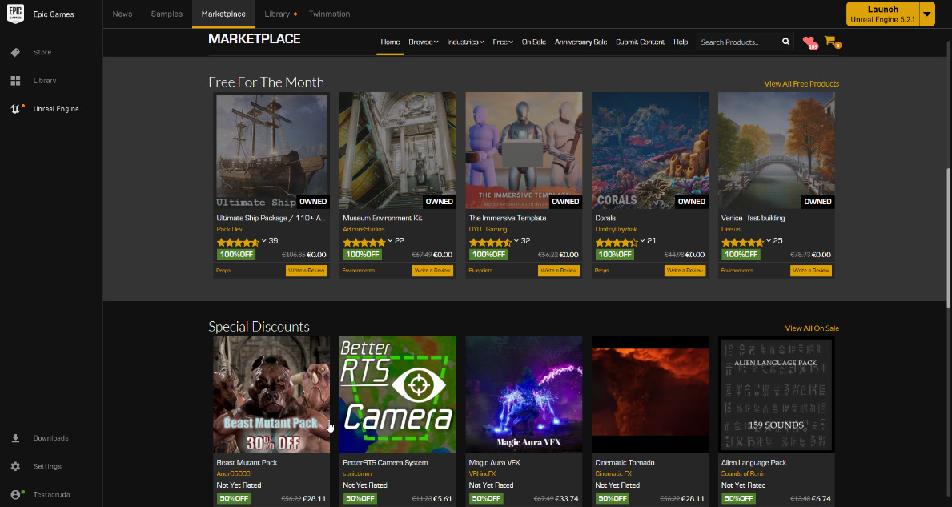952x507 pixels.
Task: Go to marketplace Home menu item
Action: coord(390,42)
